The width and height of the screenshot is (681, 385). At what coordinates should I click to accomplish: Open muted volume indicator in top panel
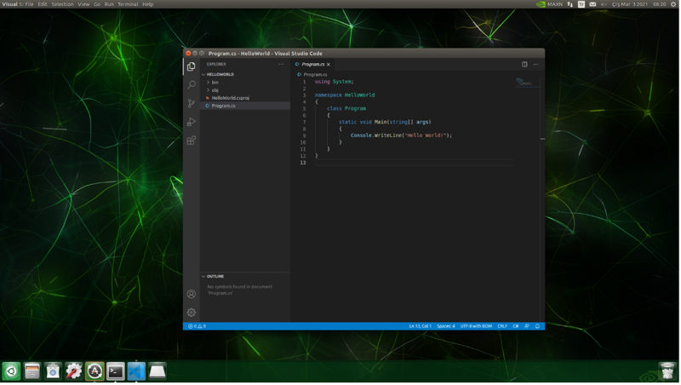click(604, 4)
